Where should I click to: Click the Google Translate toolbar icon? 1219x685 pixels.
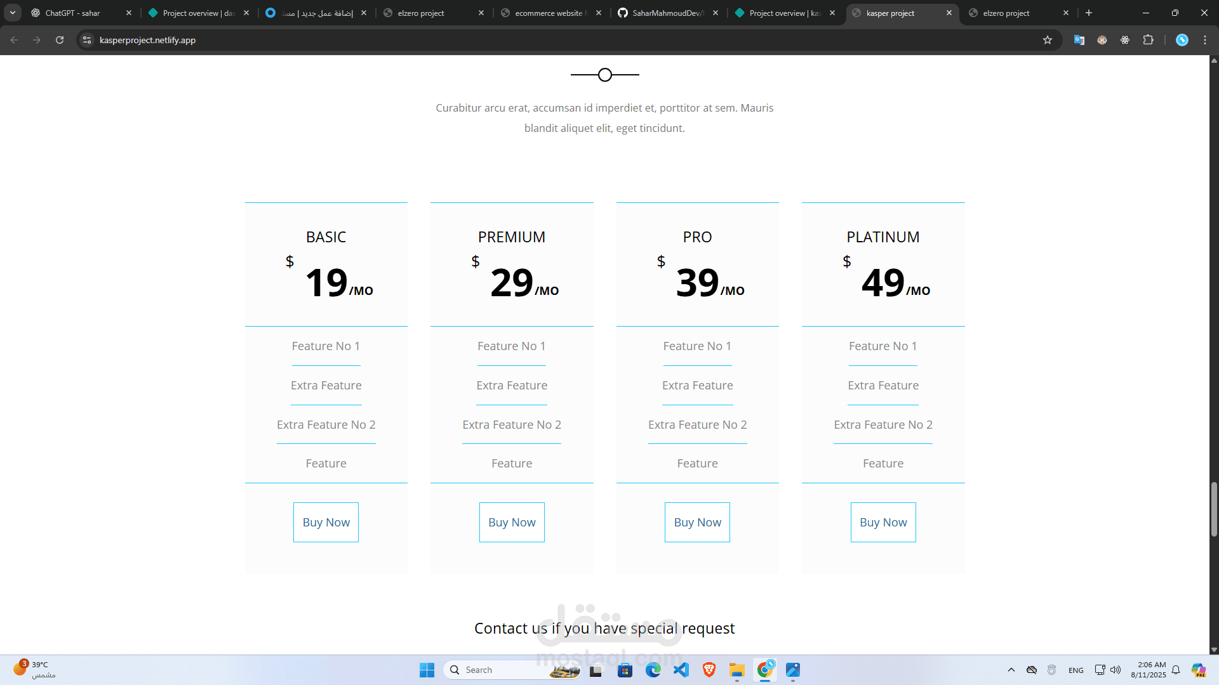tap(1079, 40)
